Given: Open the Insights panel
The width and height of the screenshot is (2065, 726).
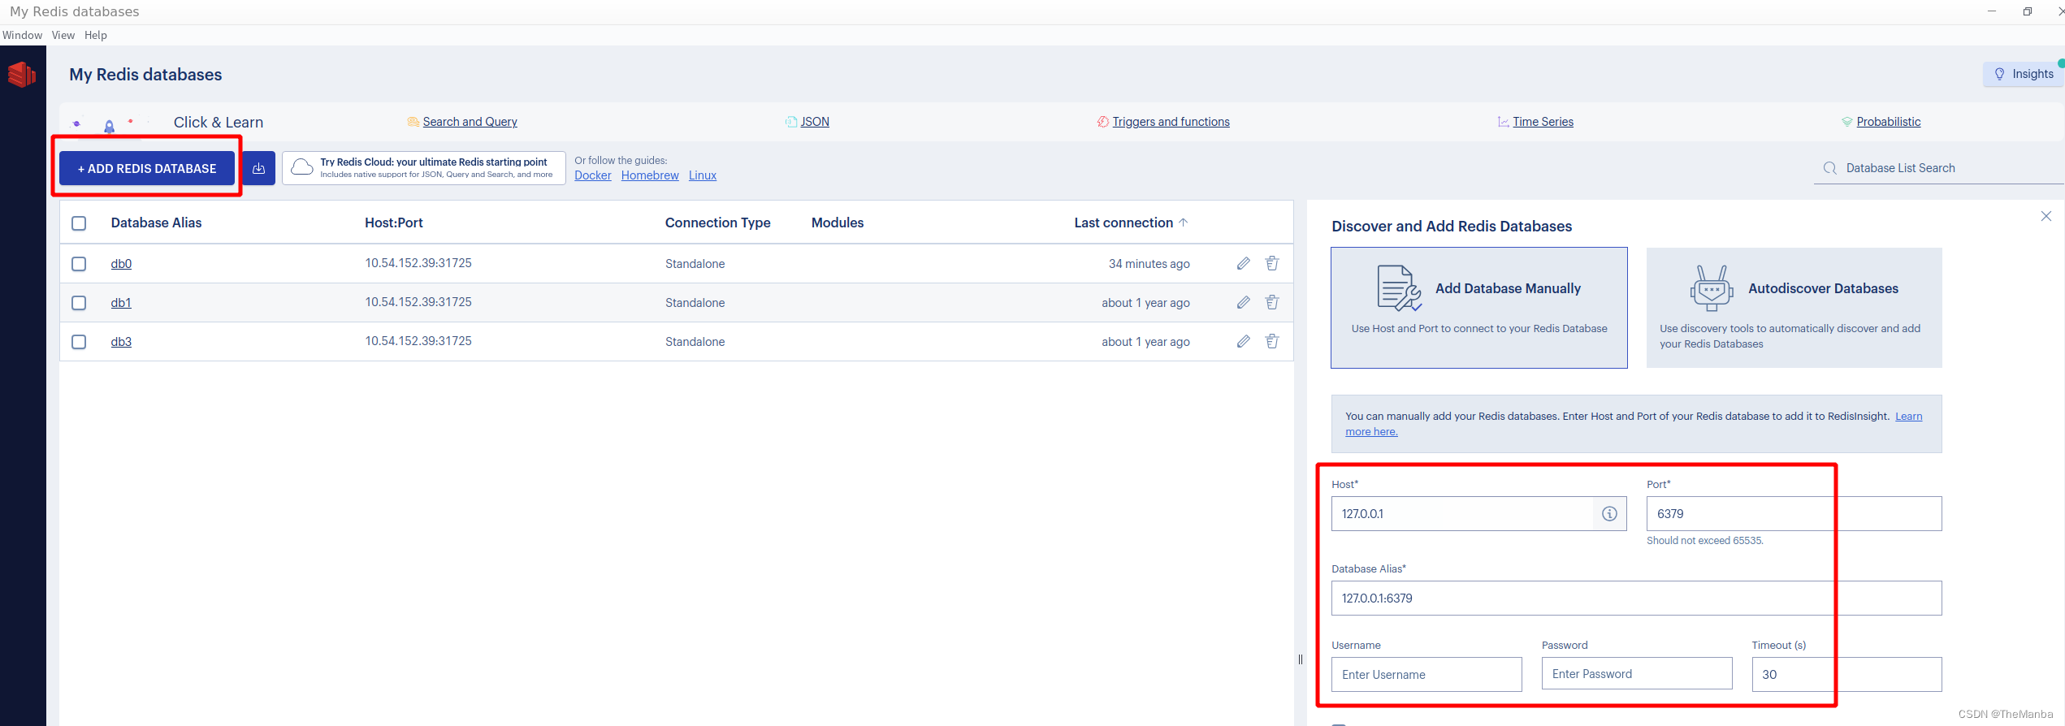Looking at the screenshot, I should pyautogui.click(x=2024, y=74).
